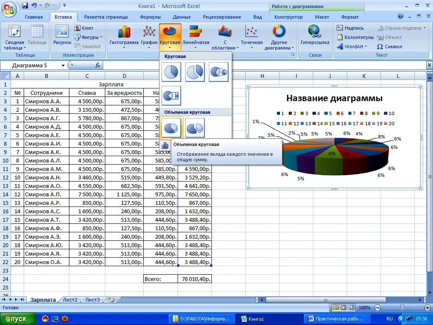Switch to Page Layout view in status bar
The image size is (433, 325).
(x=343, y=308)
